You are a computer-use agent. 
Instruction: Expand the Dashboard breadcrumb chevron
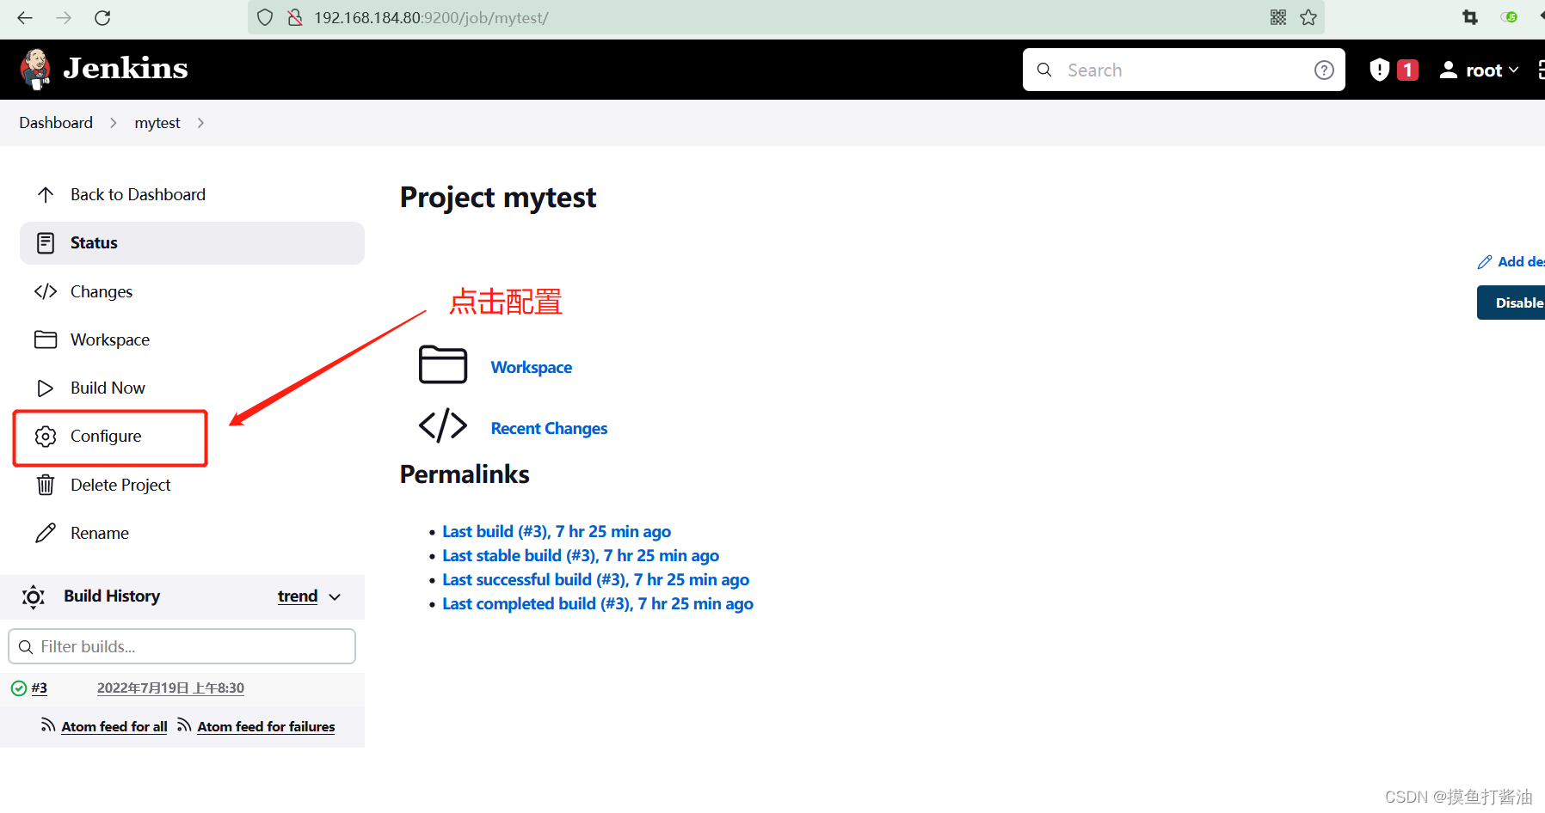coord(113,123)
